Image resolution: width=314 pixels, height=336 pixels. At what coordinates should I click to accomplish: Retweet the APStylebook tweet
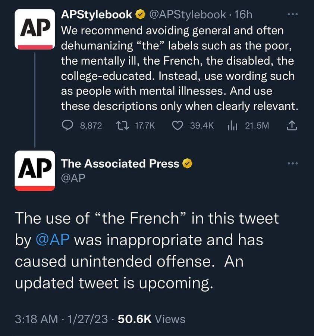point(122,126)
